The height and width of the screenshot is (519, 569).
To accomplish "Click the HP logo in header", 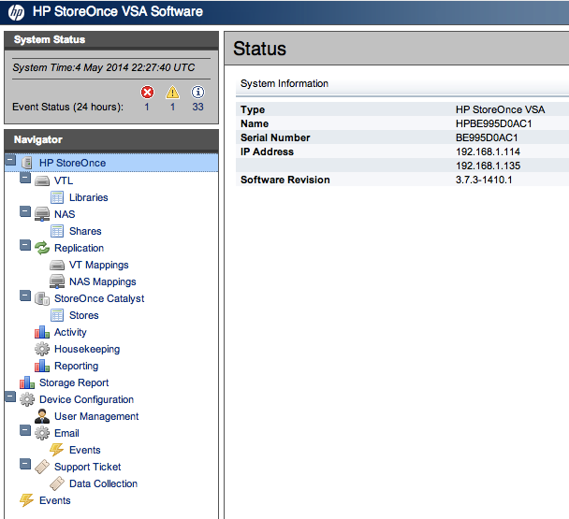I will coord(16,12).
